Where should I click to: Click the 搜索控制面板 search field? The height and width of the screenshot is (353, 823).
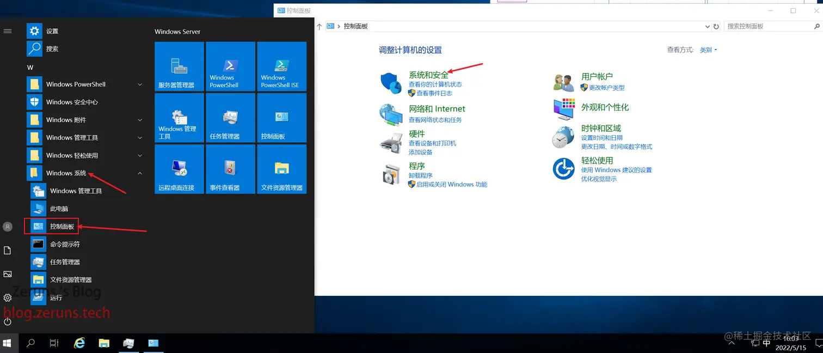(773, 26)
